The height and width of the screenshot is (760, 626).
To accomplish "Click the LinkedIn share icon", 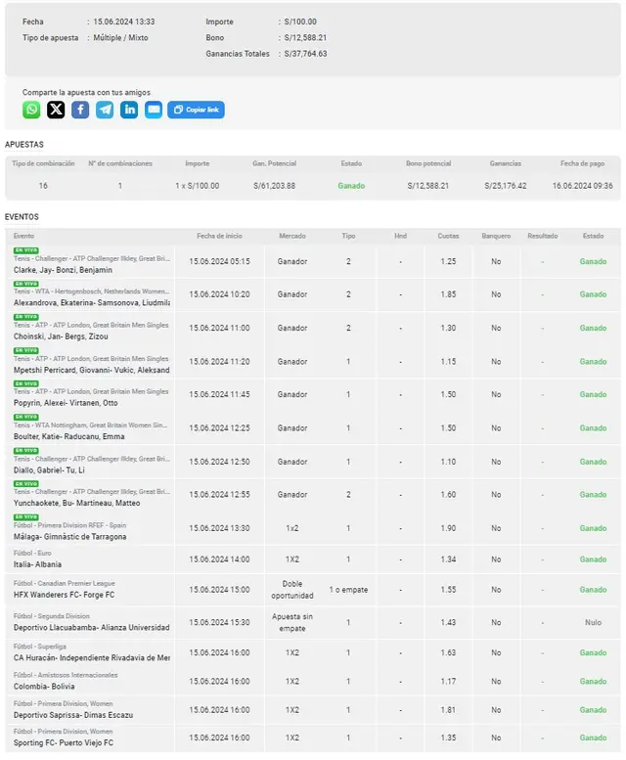I will (x=129, y=110).
